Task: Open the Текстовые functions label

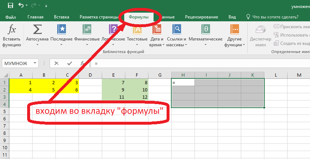Action: coord(137,39)
